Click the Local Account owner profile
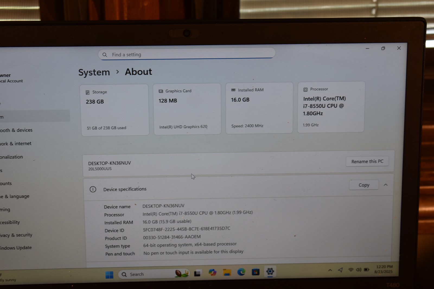The height and width of the screenshot is (289, 434). pyautogui.click(x=11, y=78)
